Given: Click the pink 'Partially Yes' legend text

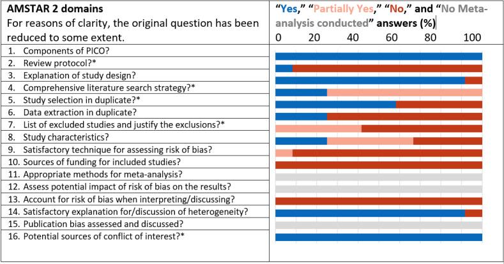Looking at the screenshot, I should pos(344,9).
